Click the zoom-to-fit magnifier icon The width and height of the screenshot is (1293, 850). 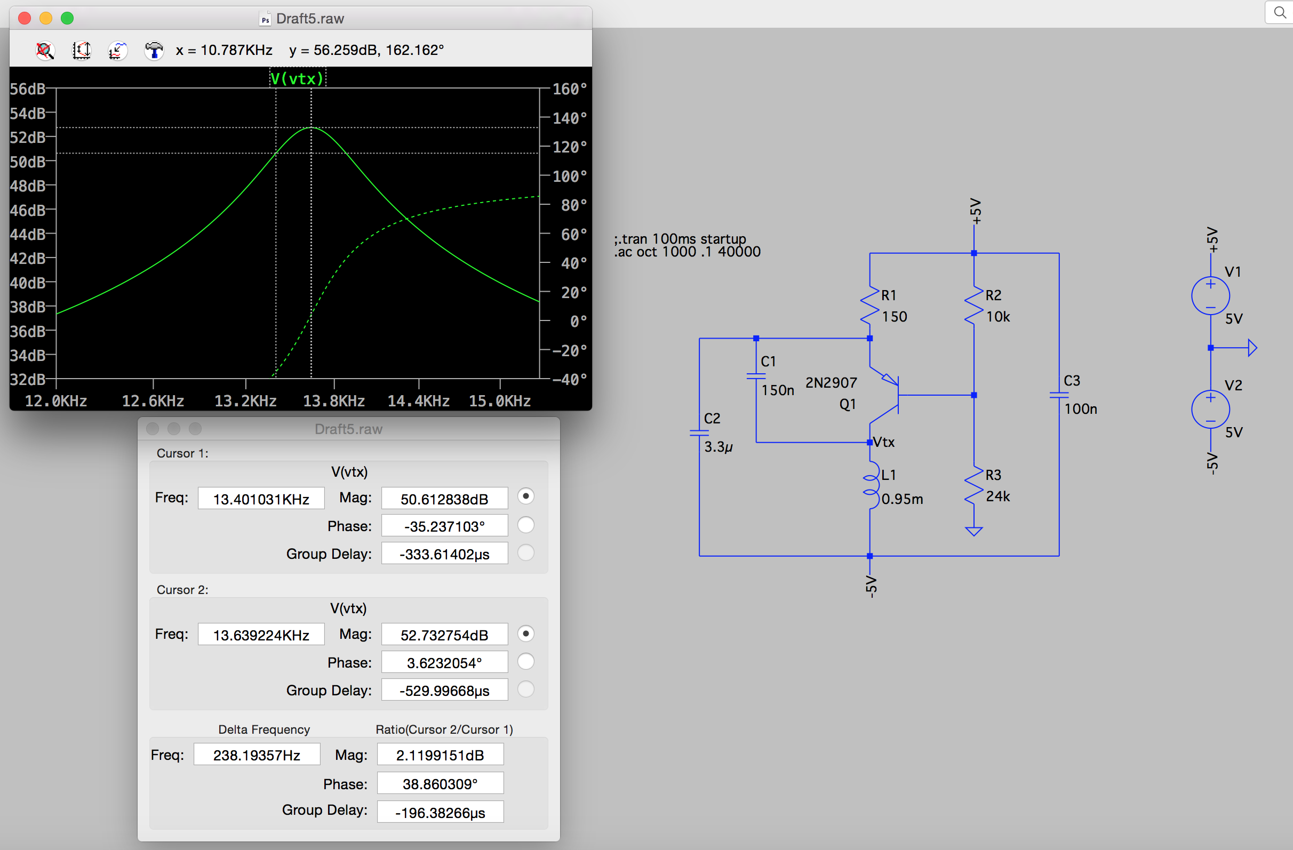[x=45, y=51]
